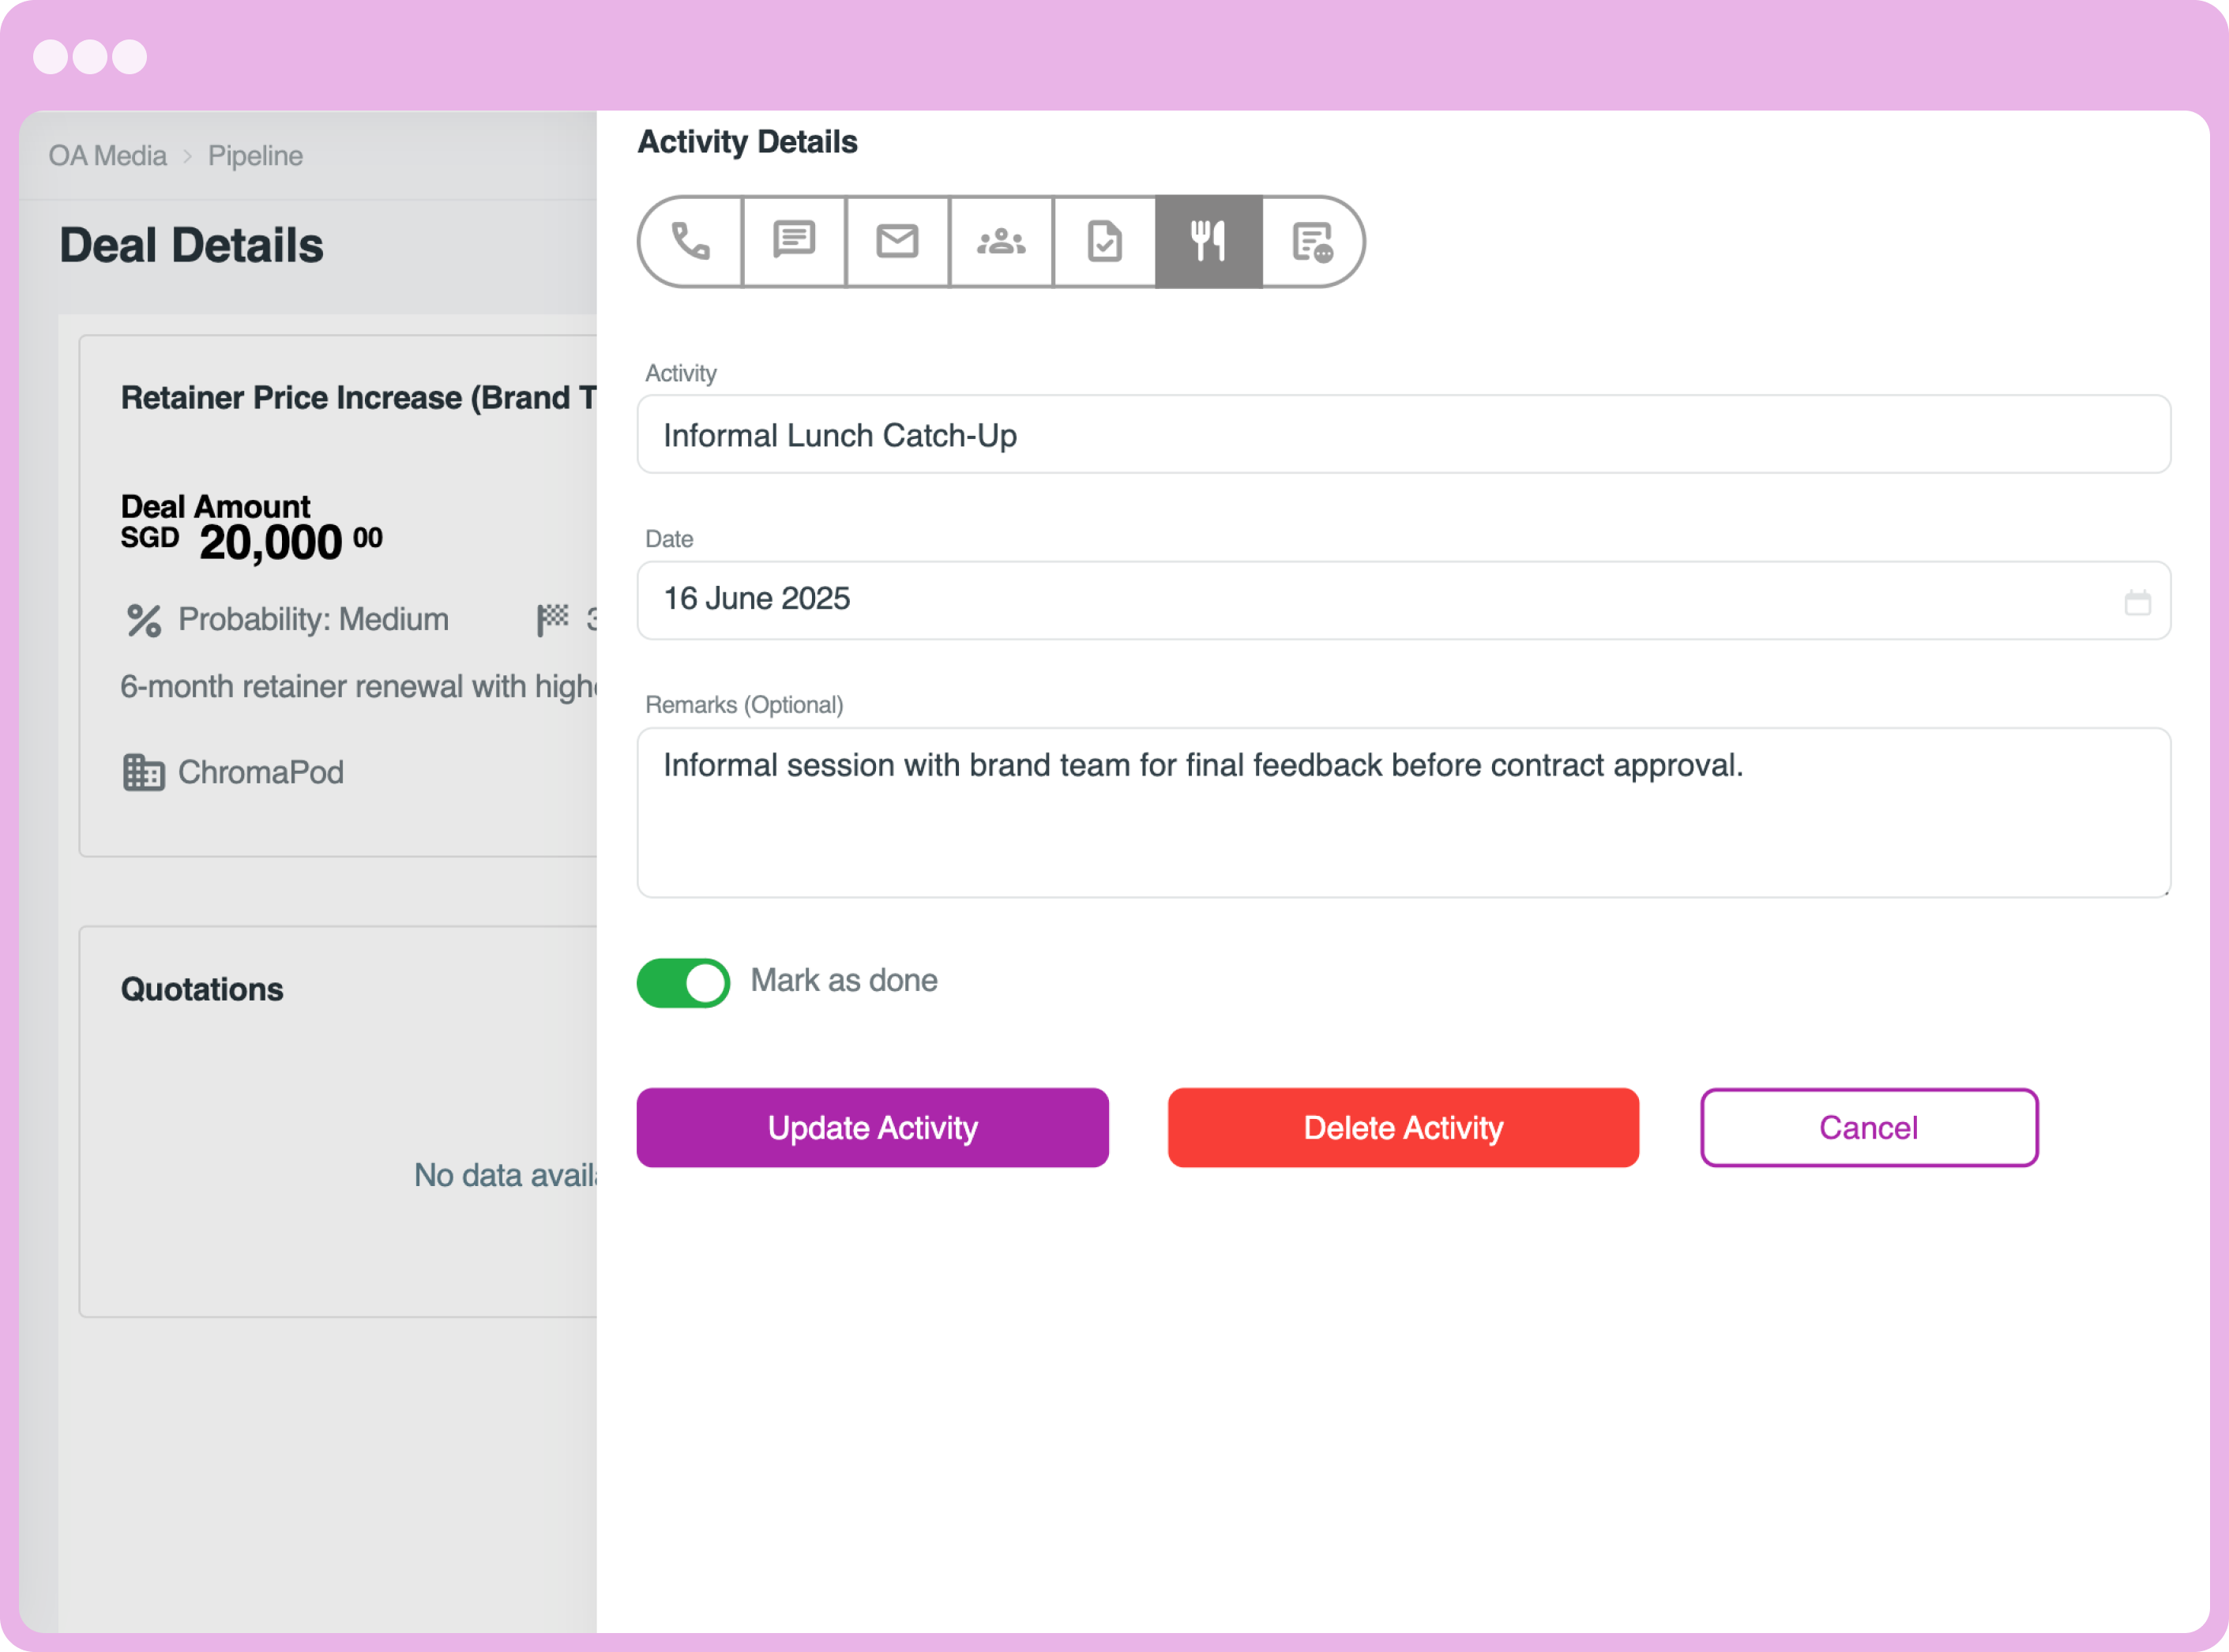Open the Date field showing 16 June 2025
The width and height of the screenshot is (2229, 1652).
(1380, 600)
